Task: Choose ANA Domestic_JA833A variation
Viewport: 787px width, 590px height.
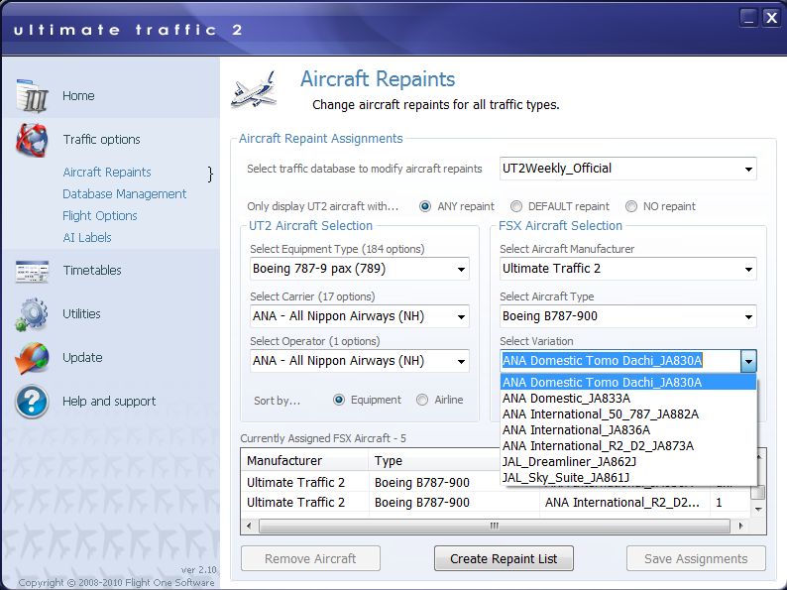Action: [x=628, y=399]
